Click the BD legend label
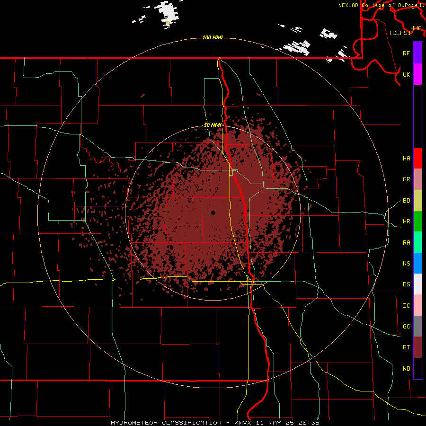 [x=406, y=201]
